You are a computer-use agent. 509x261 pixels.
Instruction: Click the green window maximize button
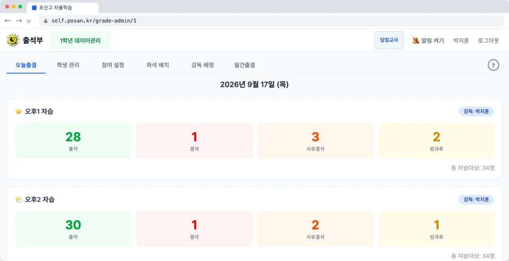pyautogui.click(x=20, y=7)
